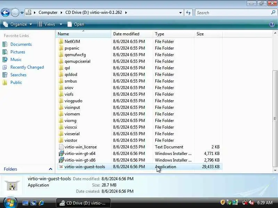Open the recent pages dropdown arrow
278x208 pixels.
(x=22, y=13)
